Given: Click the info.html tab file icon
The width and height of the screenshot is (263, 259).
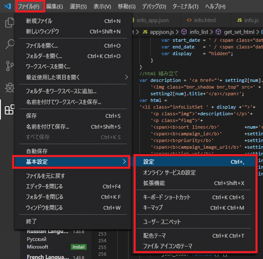Looking at the screenshot, I should (x=189, y=20).
